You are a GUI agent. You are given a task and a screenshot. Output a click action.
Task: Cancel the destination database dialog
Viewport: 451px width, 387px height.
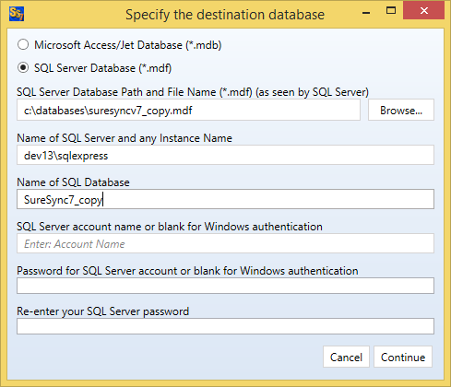pos(346,357)
